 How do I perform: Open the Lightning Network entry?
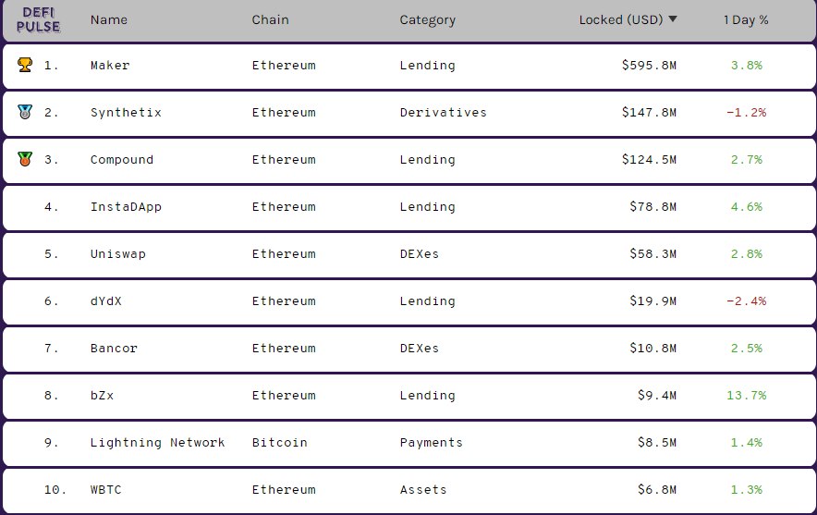pyautogui.click(x=157, y=443)
